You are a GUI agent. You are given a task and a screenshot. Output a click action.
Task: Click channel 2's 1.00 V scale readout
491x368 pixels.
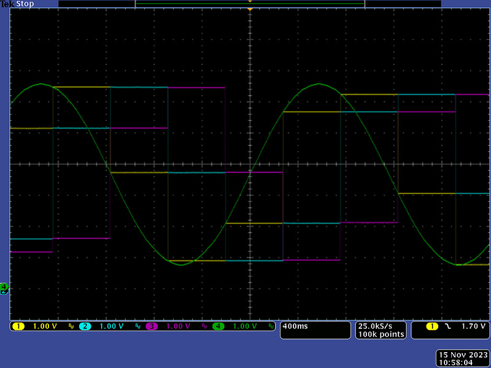(x=112, y=326)
